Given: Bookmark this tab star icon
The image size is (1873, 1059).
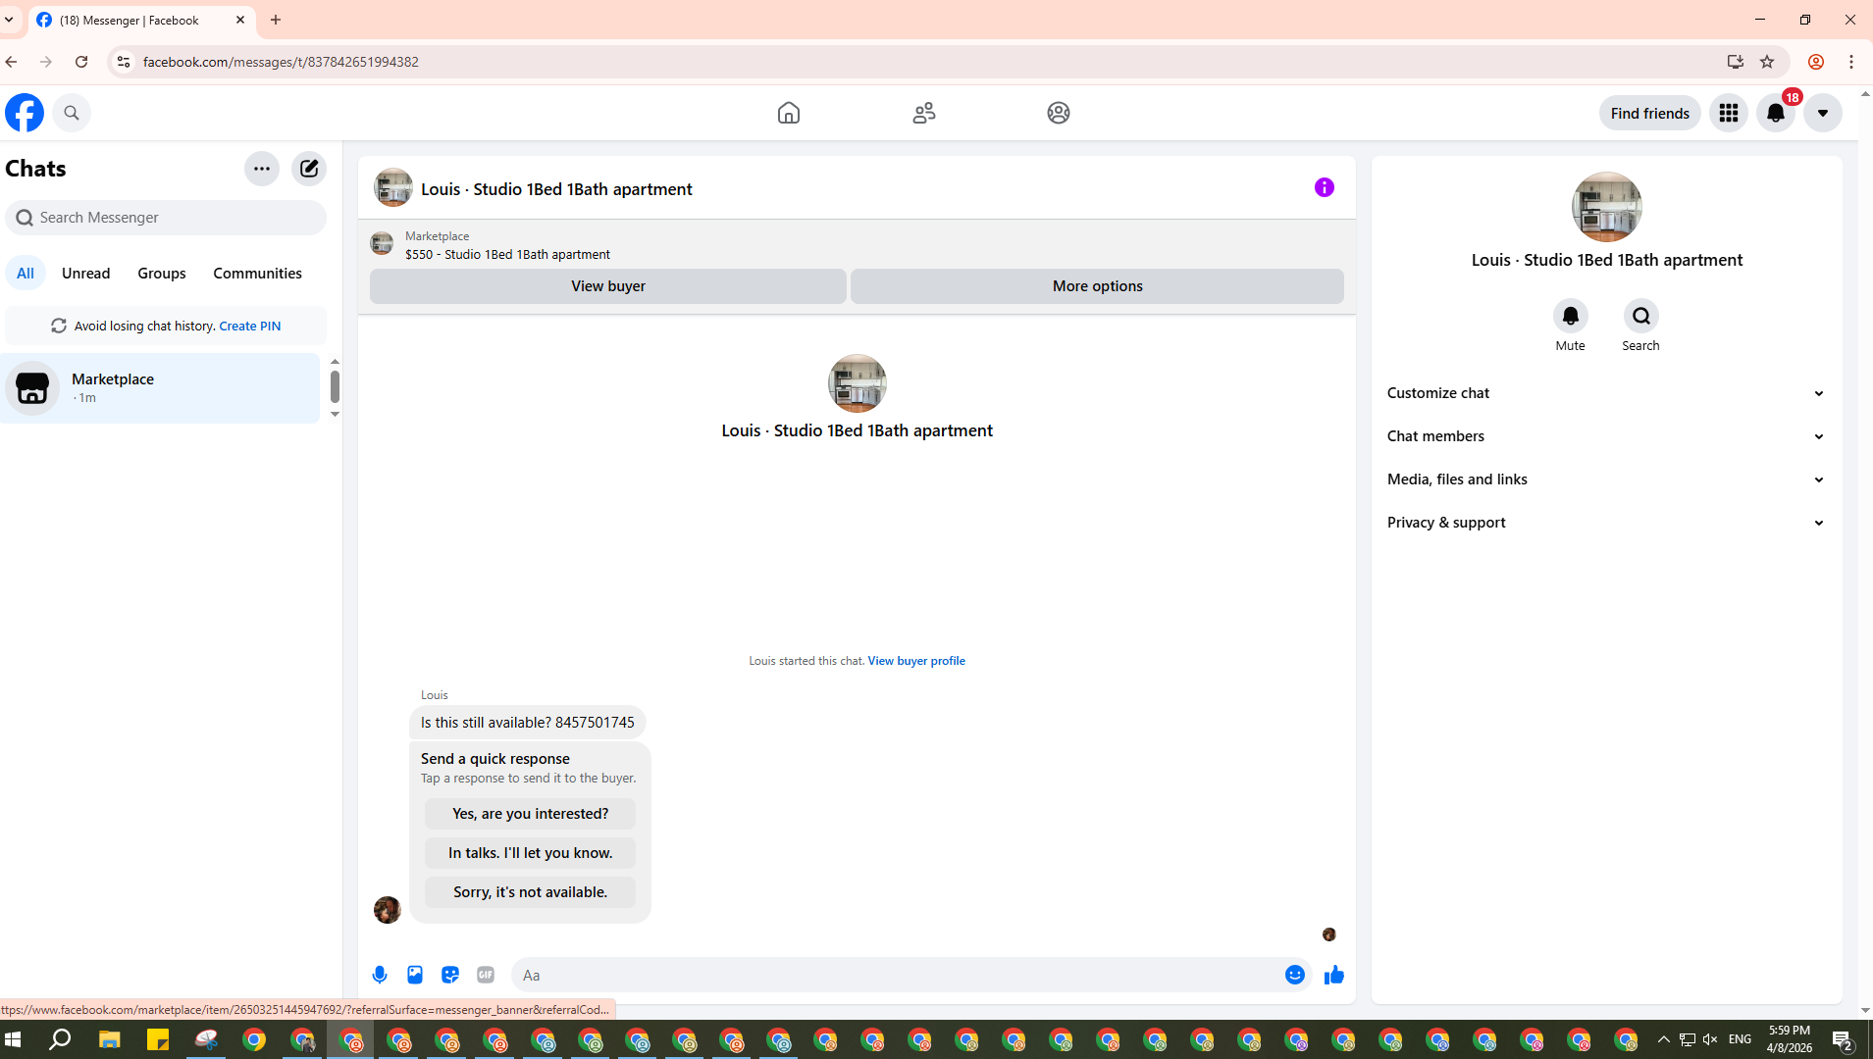Looking at the screenshot, I should pos(1767,62).
